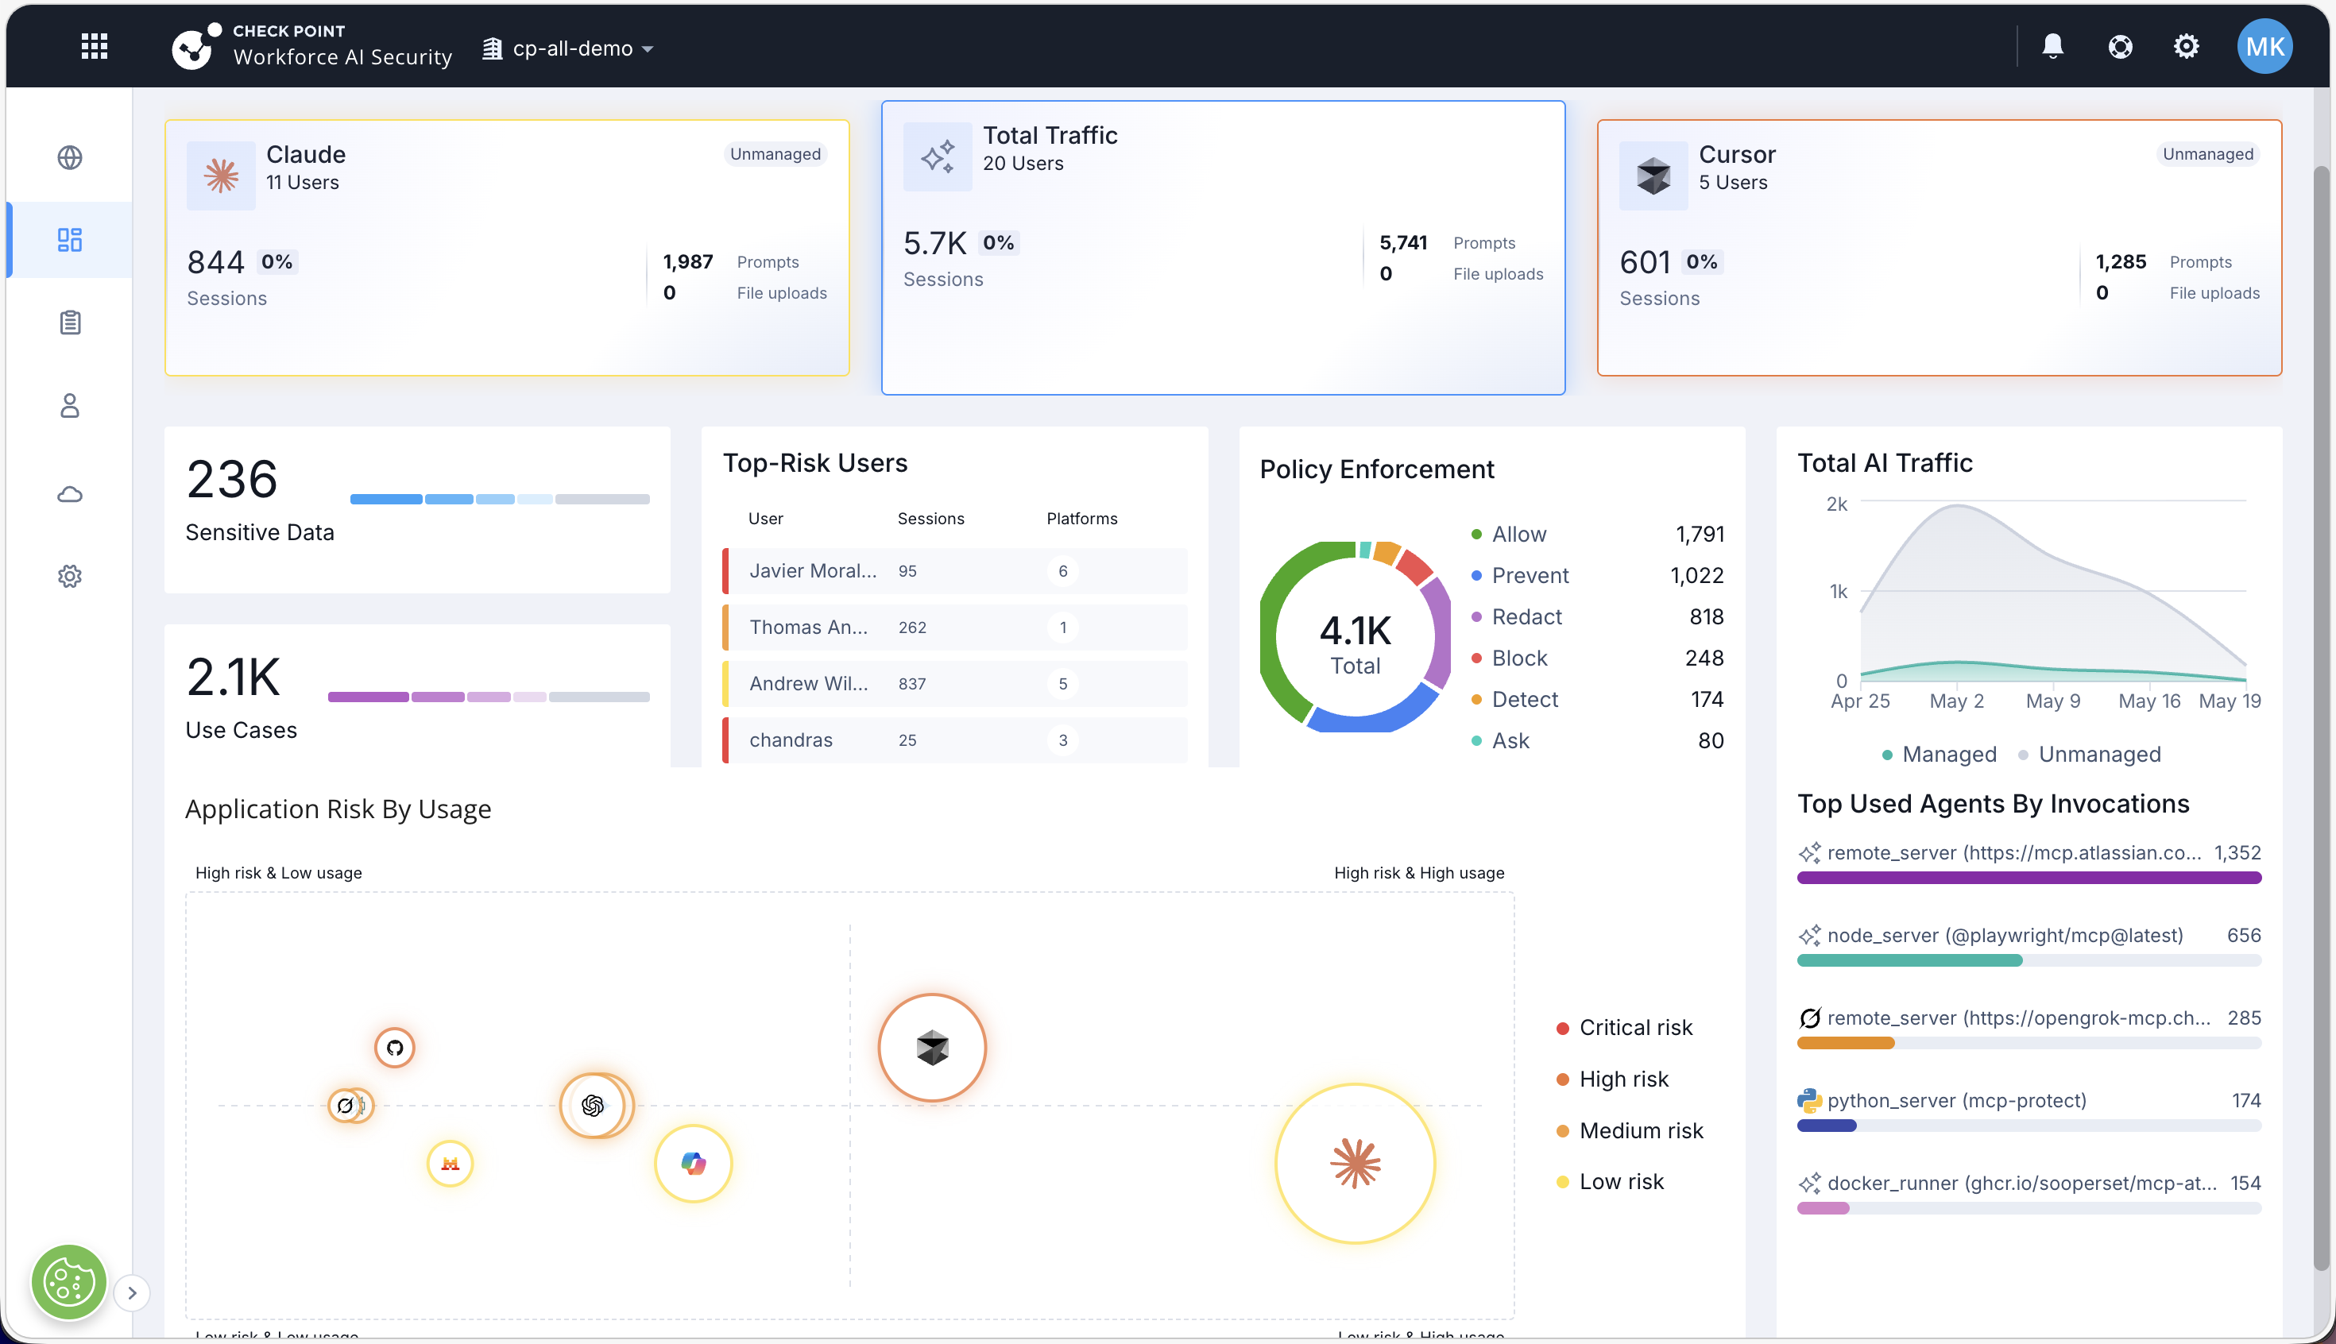Screen dimensions: 2336x1344
Task: Open the sidebar settings gear icon
Action: click(x=70, y=576)
